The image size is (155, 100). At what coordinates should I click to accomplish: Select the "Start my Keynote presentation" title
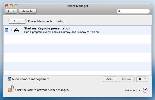click(47, 28)
